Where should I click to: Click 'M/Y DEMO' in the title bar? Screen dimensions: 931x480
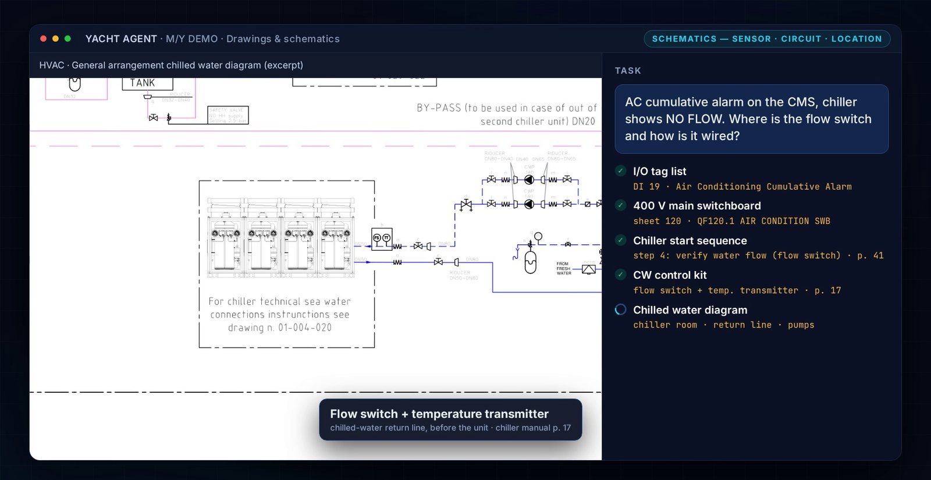[x=191, y=39]
